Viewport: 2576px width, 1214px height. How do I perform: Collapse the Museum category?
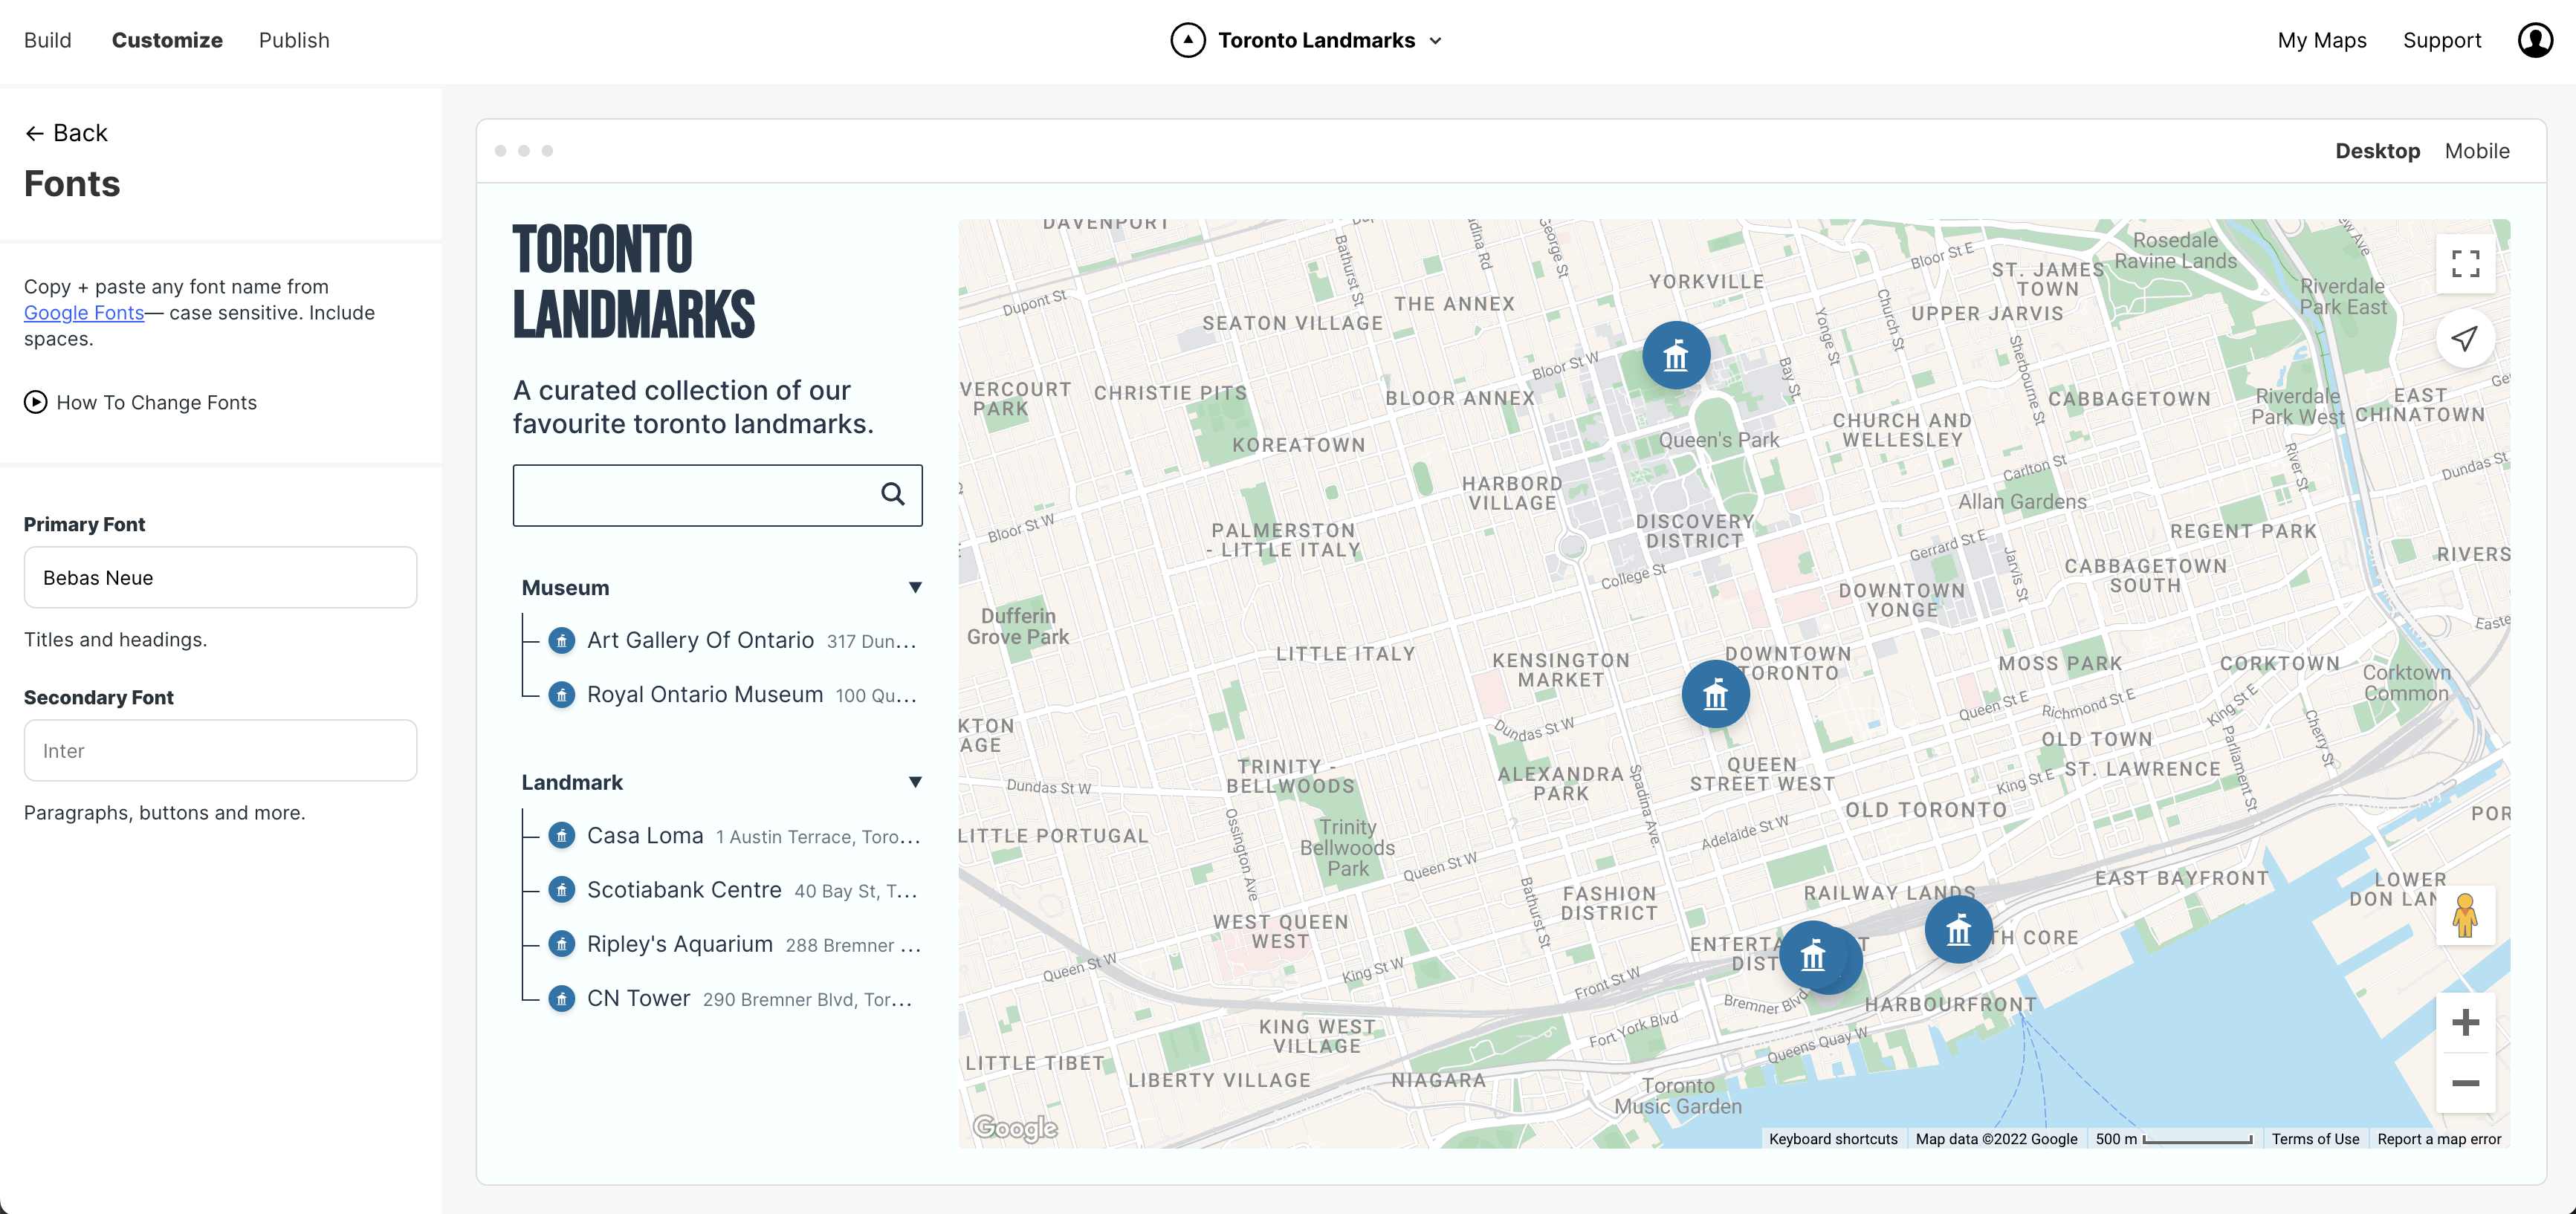pyautogui.click(x=914, y=587)
